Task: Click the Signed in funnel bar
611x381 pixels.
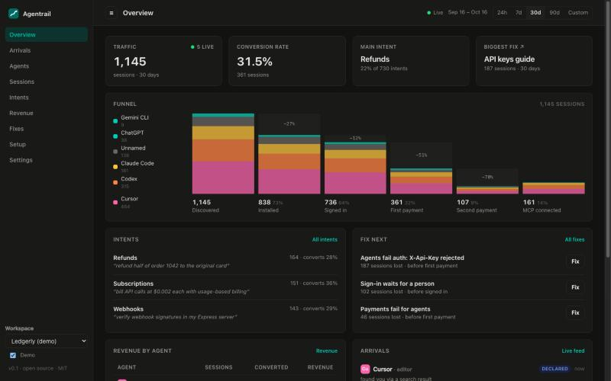Action: click(355, 168)
